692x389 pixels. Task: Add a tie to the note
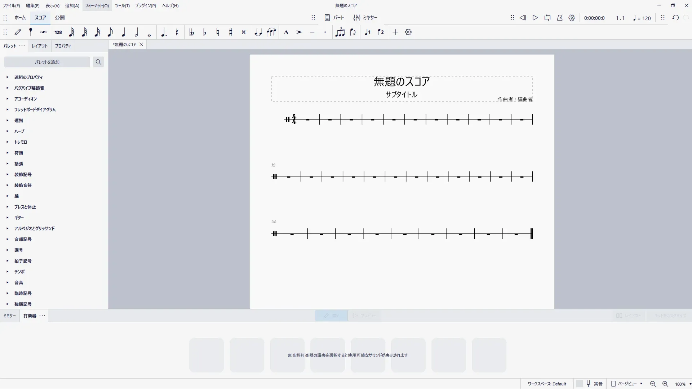(x=258, y=32)
